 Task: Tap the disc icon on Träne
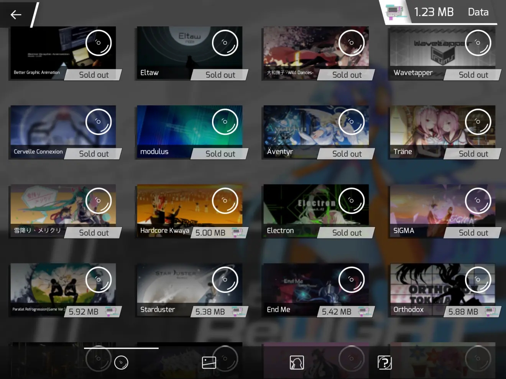(x=478, y=122)
